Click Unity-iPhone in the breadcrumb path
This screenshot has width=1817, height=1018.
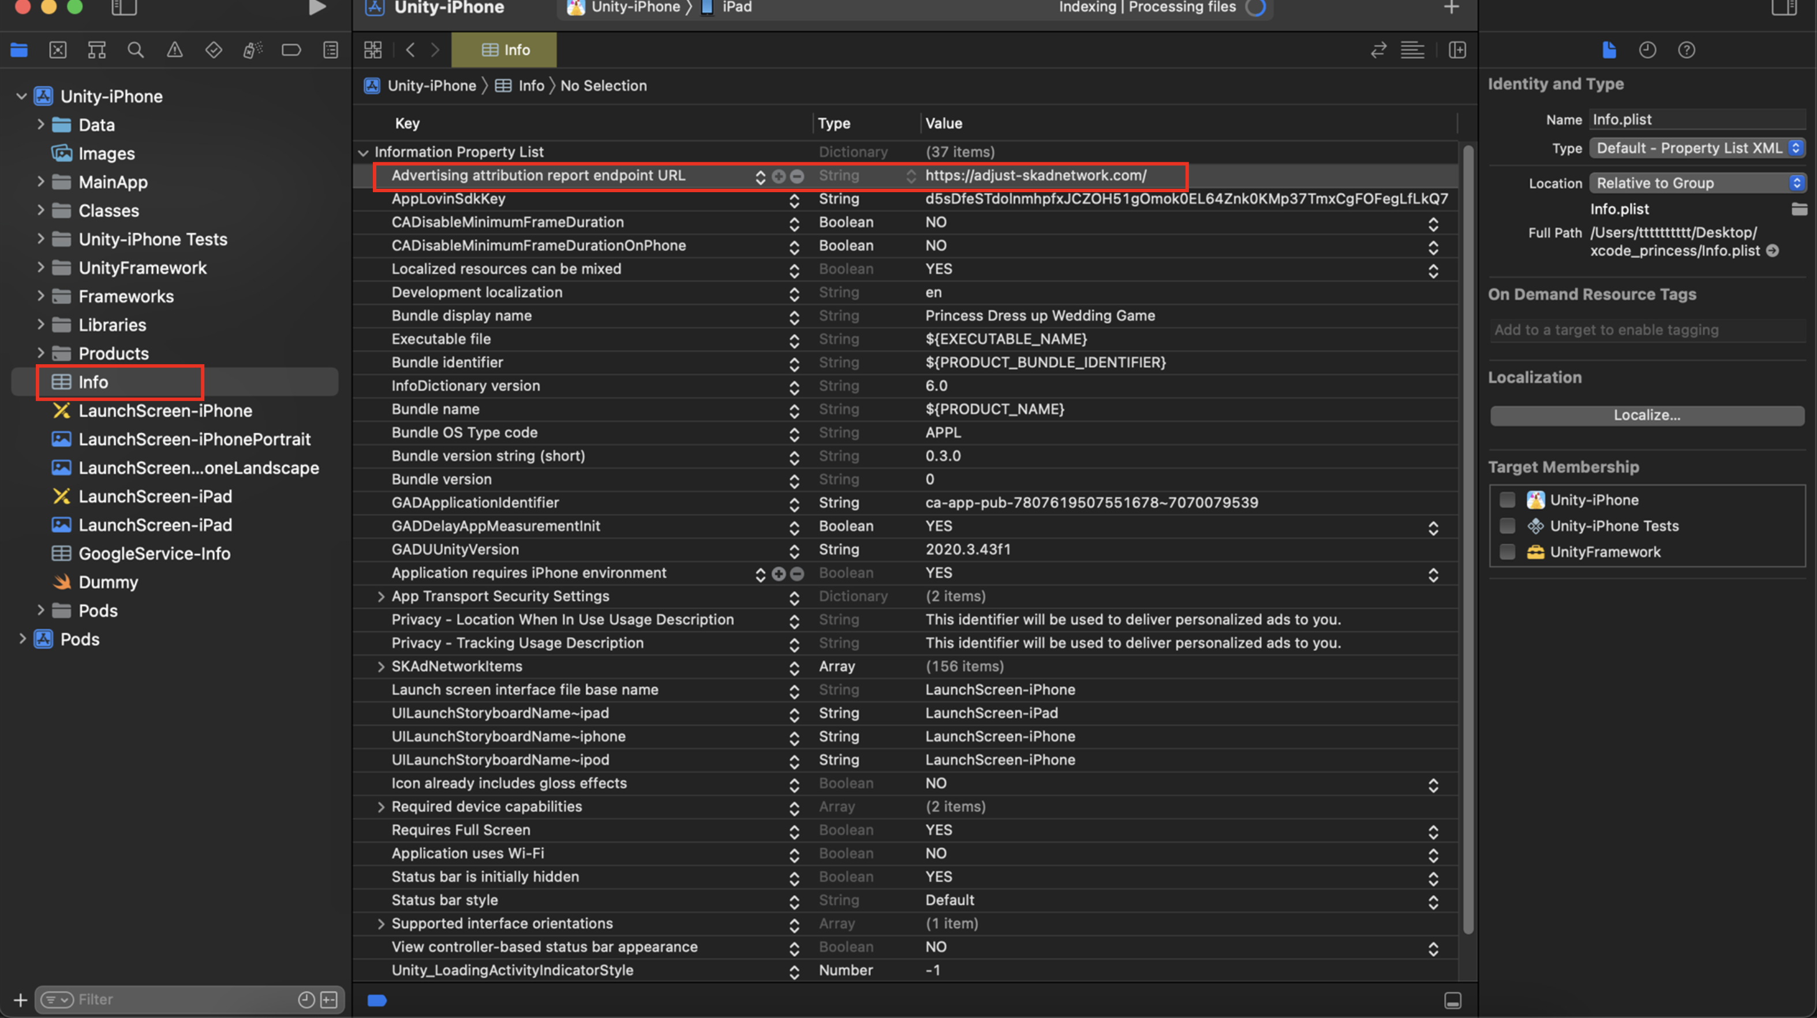tap(431, 86)
